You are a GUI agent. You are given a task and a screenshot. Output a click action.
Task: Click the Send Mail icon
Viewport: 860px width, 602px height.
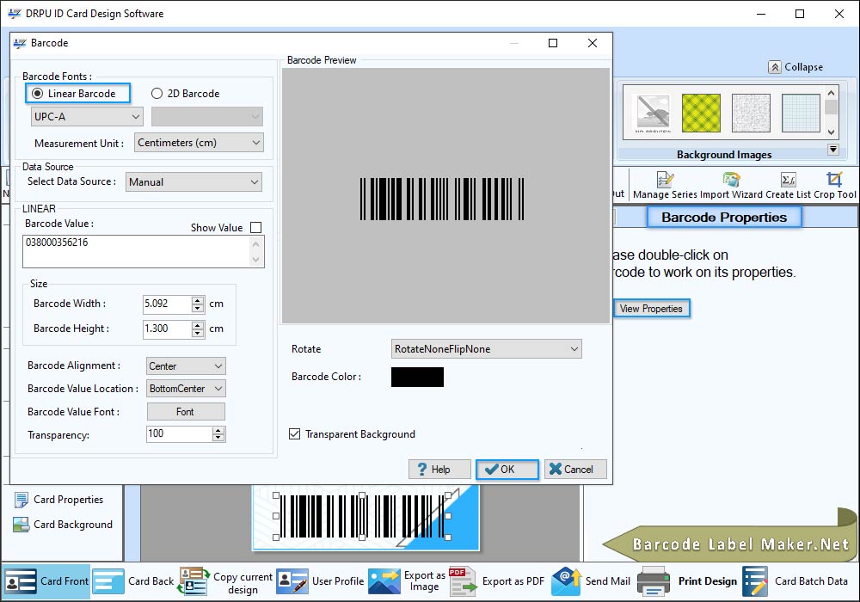567,581
